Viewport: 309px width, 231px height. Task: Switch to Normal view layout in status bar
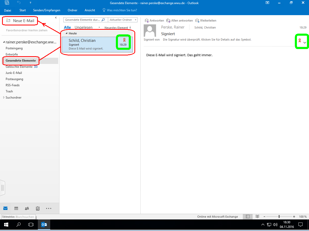point(248,217)
